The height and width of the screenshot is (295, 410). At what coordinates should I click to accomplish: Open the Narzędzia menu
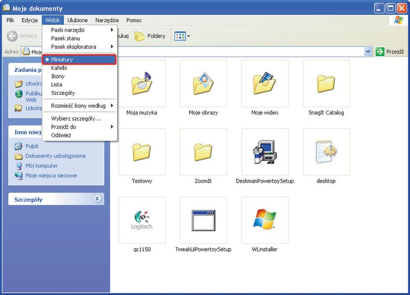coord(107,20)
